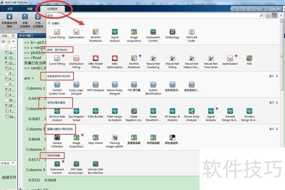
Task: Open Training Image Labeler app
Action: 115,141
